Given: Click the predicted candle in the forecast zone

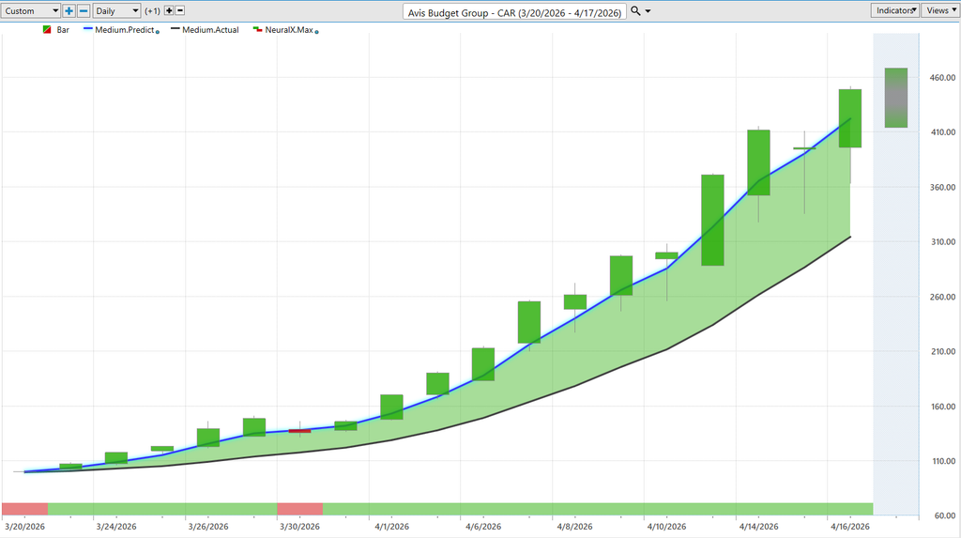Looking at the screenshot, I should click(896, 98).
